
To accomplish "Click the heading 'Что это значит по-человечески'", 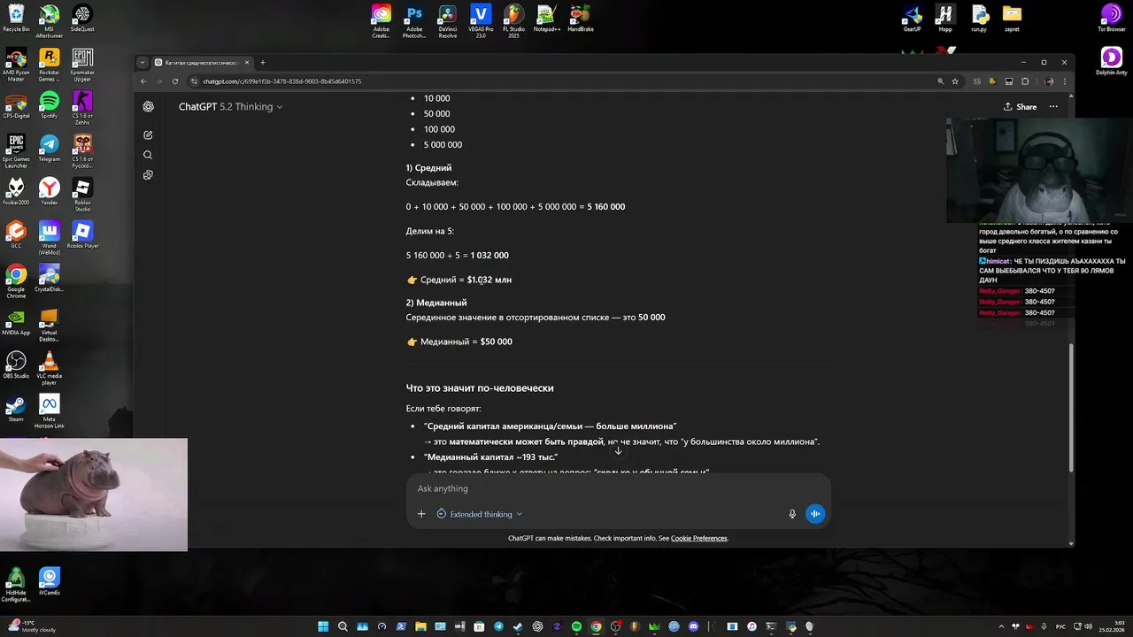I will pos(480,388).
